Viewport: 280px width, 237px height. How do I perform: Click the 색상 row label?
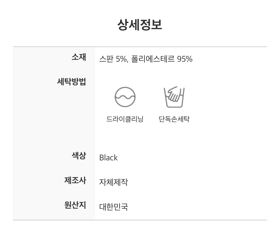pyautogui.click(x=79, y=156)
